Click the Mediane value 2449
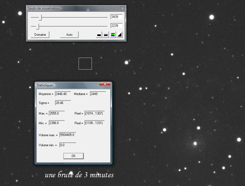Viewport: 245px width, 186px height. (98, 94)
